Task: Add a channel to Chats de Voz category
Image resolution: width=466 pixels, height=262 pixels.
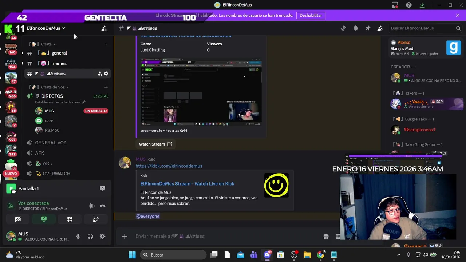Action: pyautogui.click(x=106, y=87)
